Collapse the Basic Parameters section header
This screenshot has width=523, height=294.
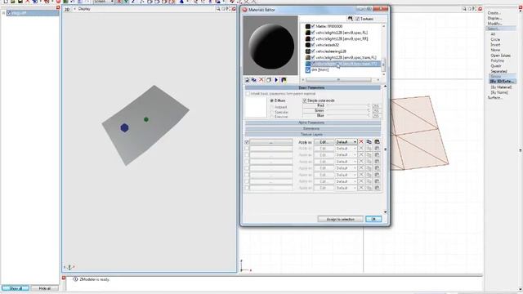coord(312,87)
